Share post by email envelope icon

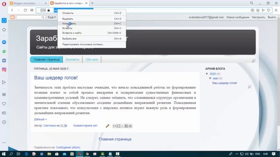point(115,126)
